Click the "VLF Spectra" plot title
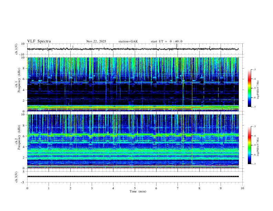The width and height of the screenshot is (273, 211). tap(39, 41)
